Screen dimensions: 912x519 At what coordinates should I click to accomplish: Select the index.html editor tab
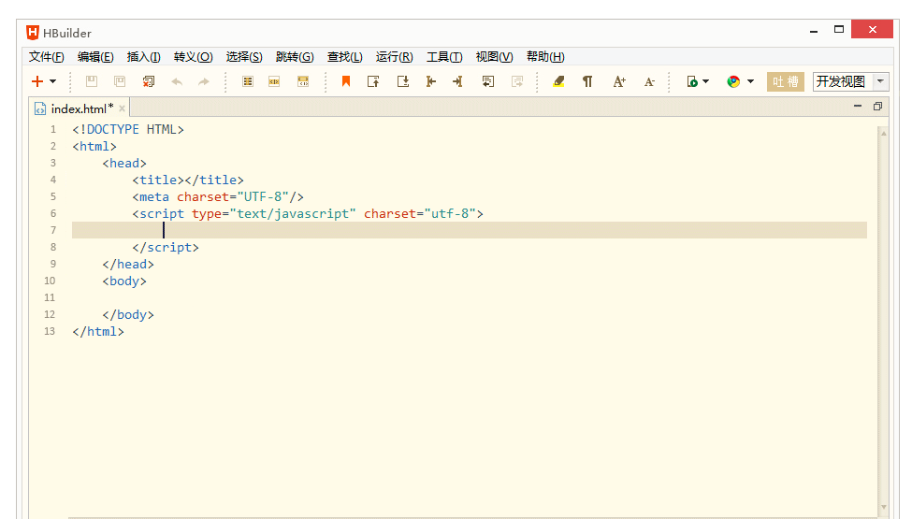coord(79,108)
